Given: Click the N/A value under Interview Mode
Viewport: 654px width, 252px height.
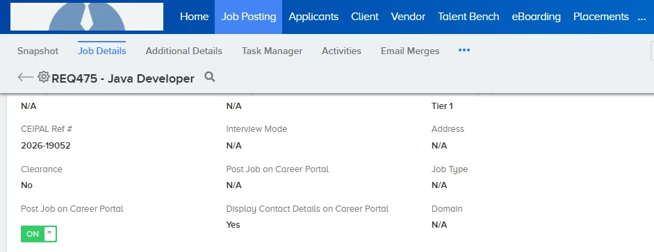Looking at the screenshot, I should point(234,146).
